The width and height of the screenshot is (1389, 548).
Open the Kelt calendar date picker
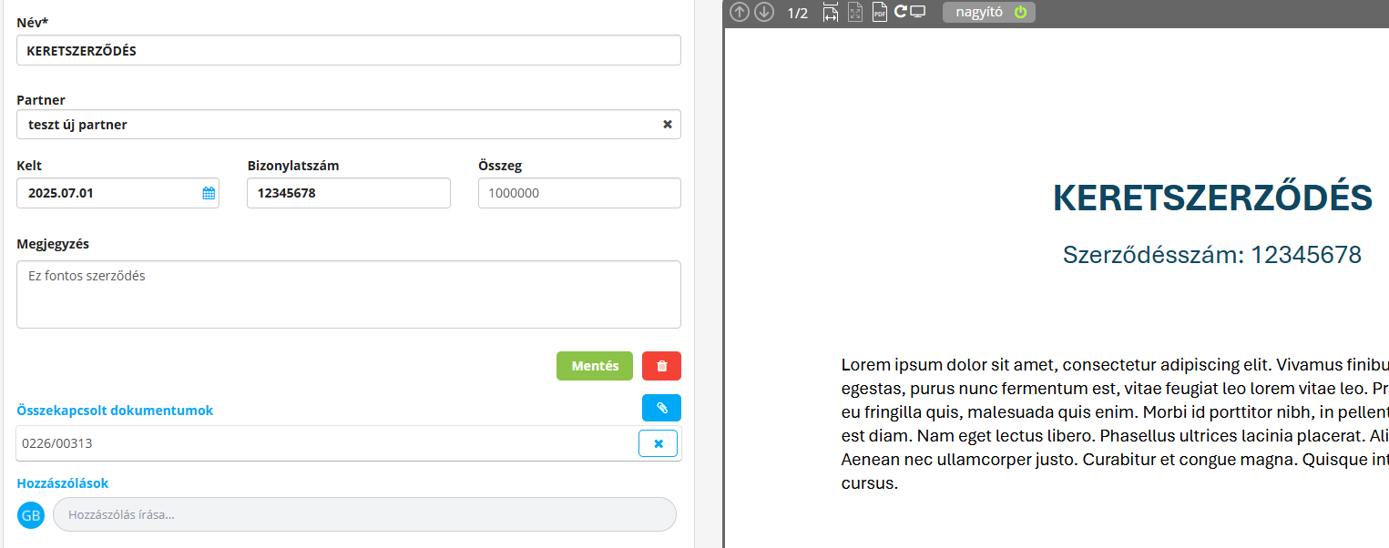click(208, 192)
